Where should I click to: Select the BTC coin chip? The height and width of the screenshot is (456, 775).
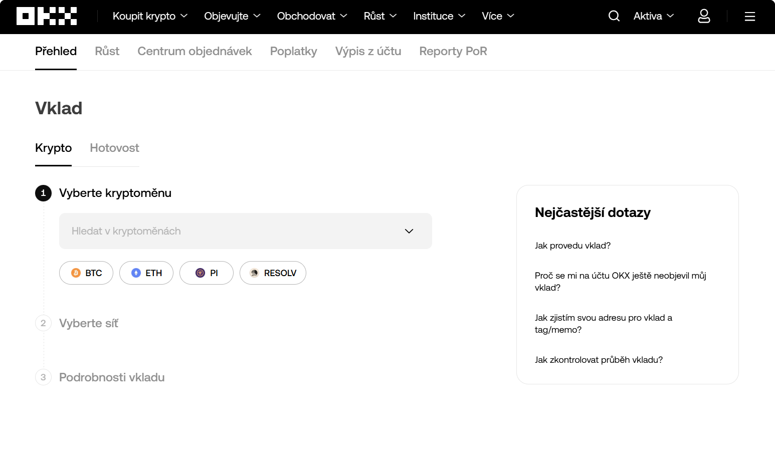86,273
